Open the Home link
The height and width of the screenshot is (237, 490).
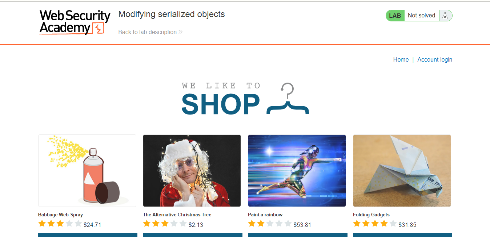pos(401,59)
